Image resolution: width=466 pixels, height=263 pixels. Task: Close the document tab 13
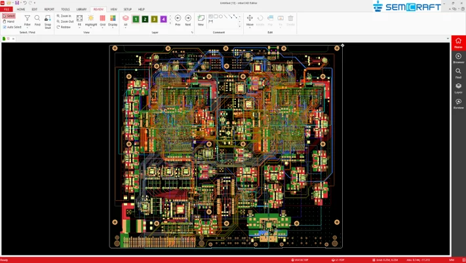[13, 39]
